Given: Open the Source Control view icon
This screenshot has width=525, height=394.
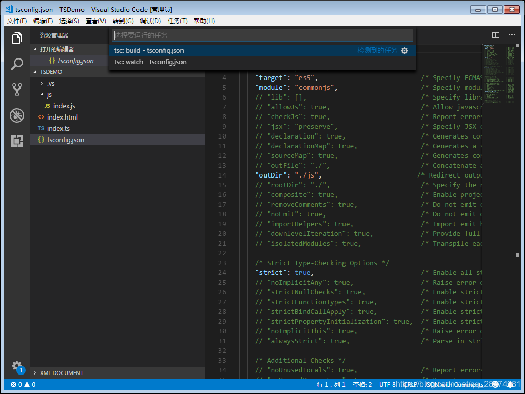Looking at the screenshot, I should (x=17, y=89).
